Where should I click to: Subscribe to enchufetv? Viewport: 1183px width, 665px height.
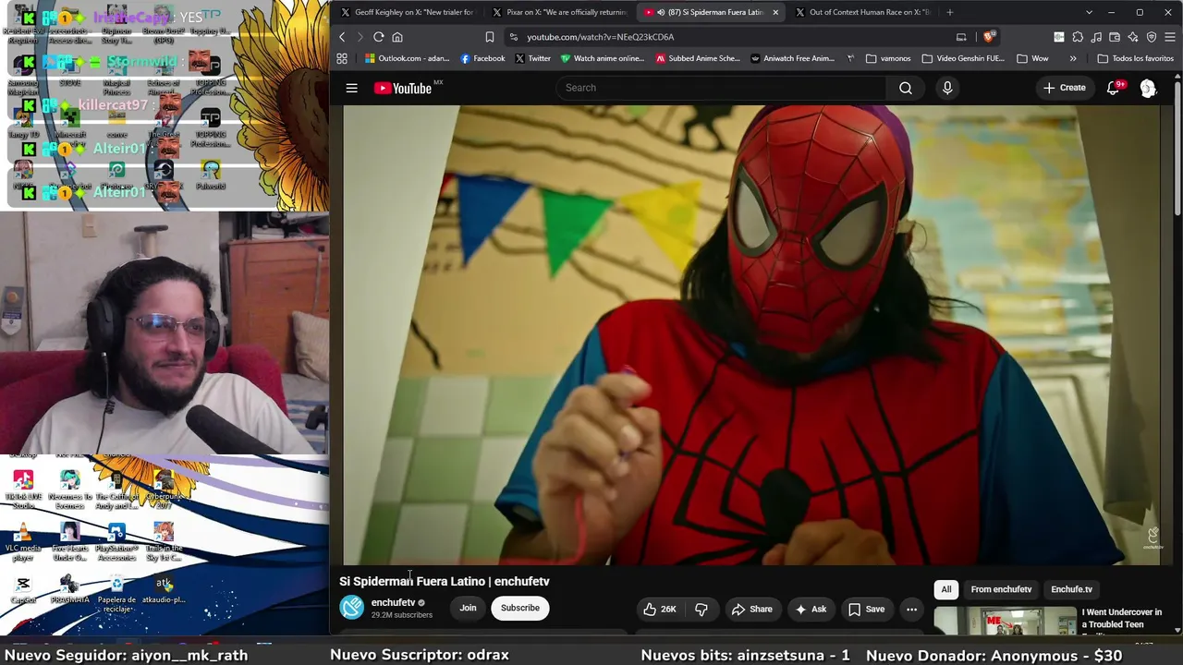519,608
